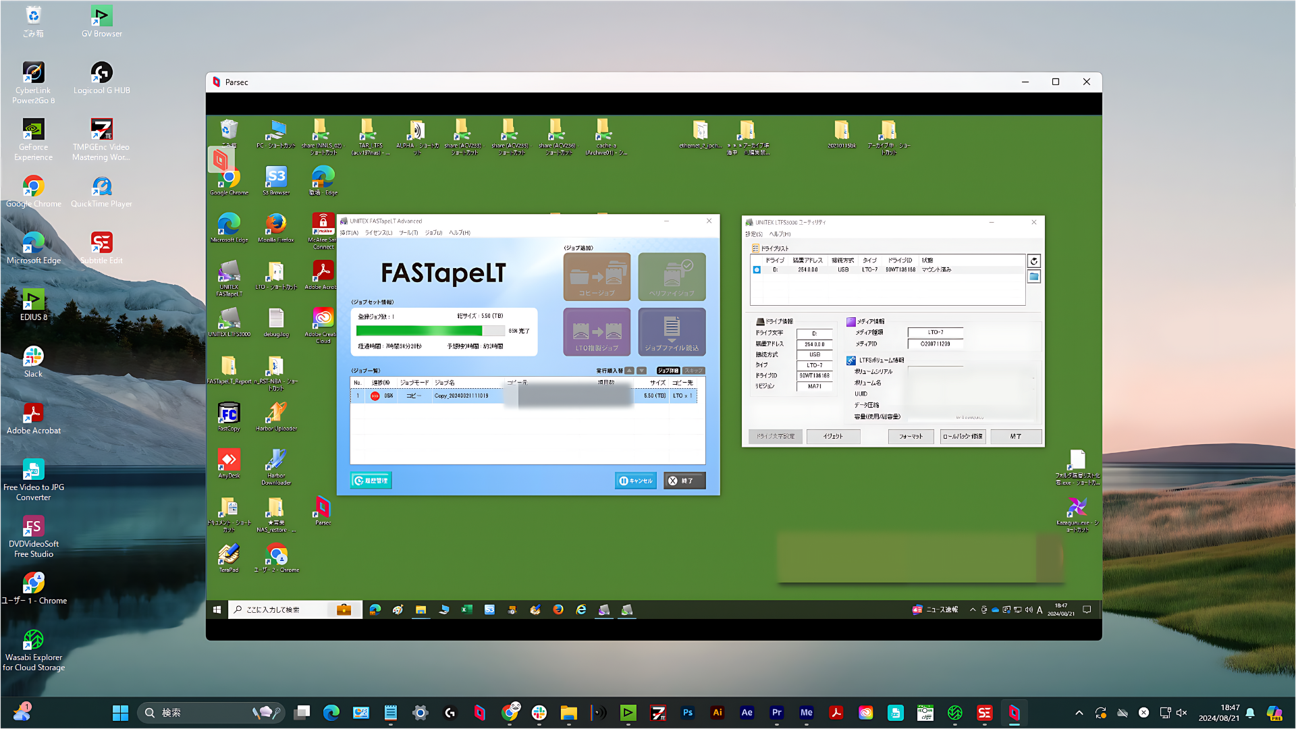Image resolution: width=1296 pixels, height=729 pixels.
Task: Toggle the スキップ skip option
Action: (x=693, y=371)
